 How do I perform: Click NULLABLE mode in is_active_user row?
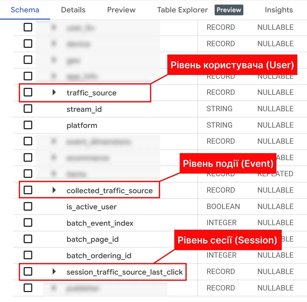[276, 206]
